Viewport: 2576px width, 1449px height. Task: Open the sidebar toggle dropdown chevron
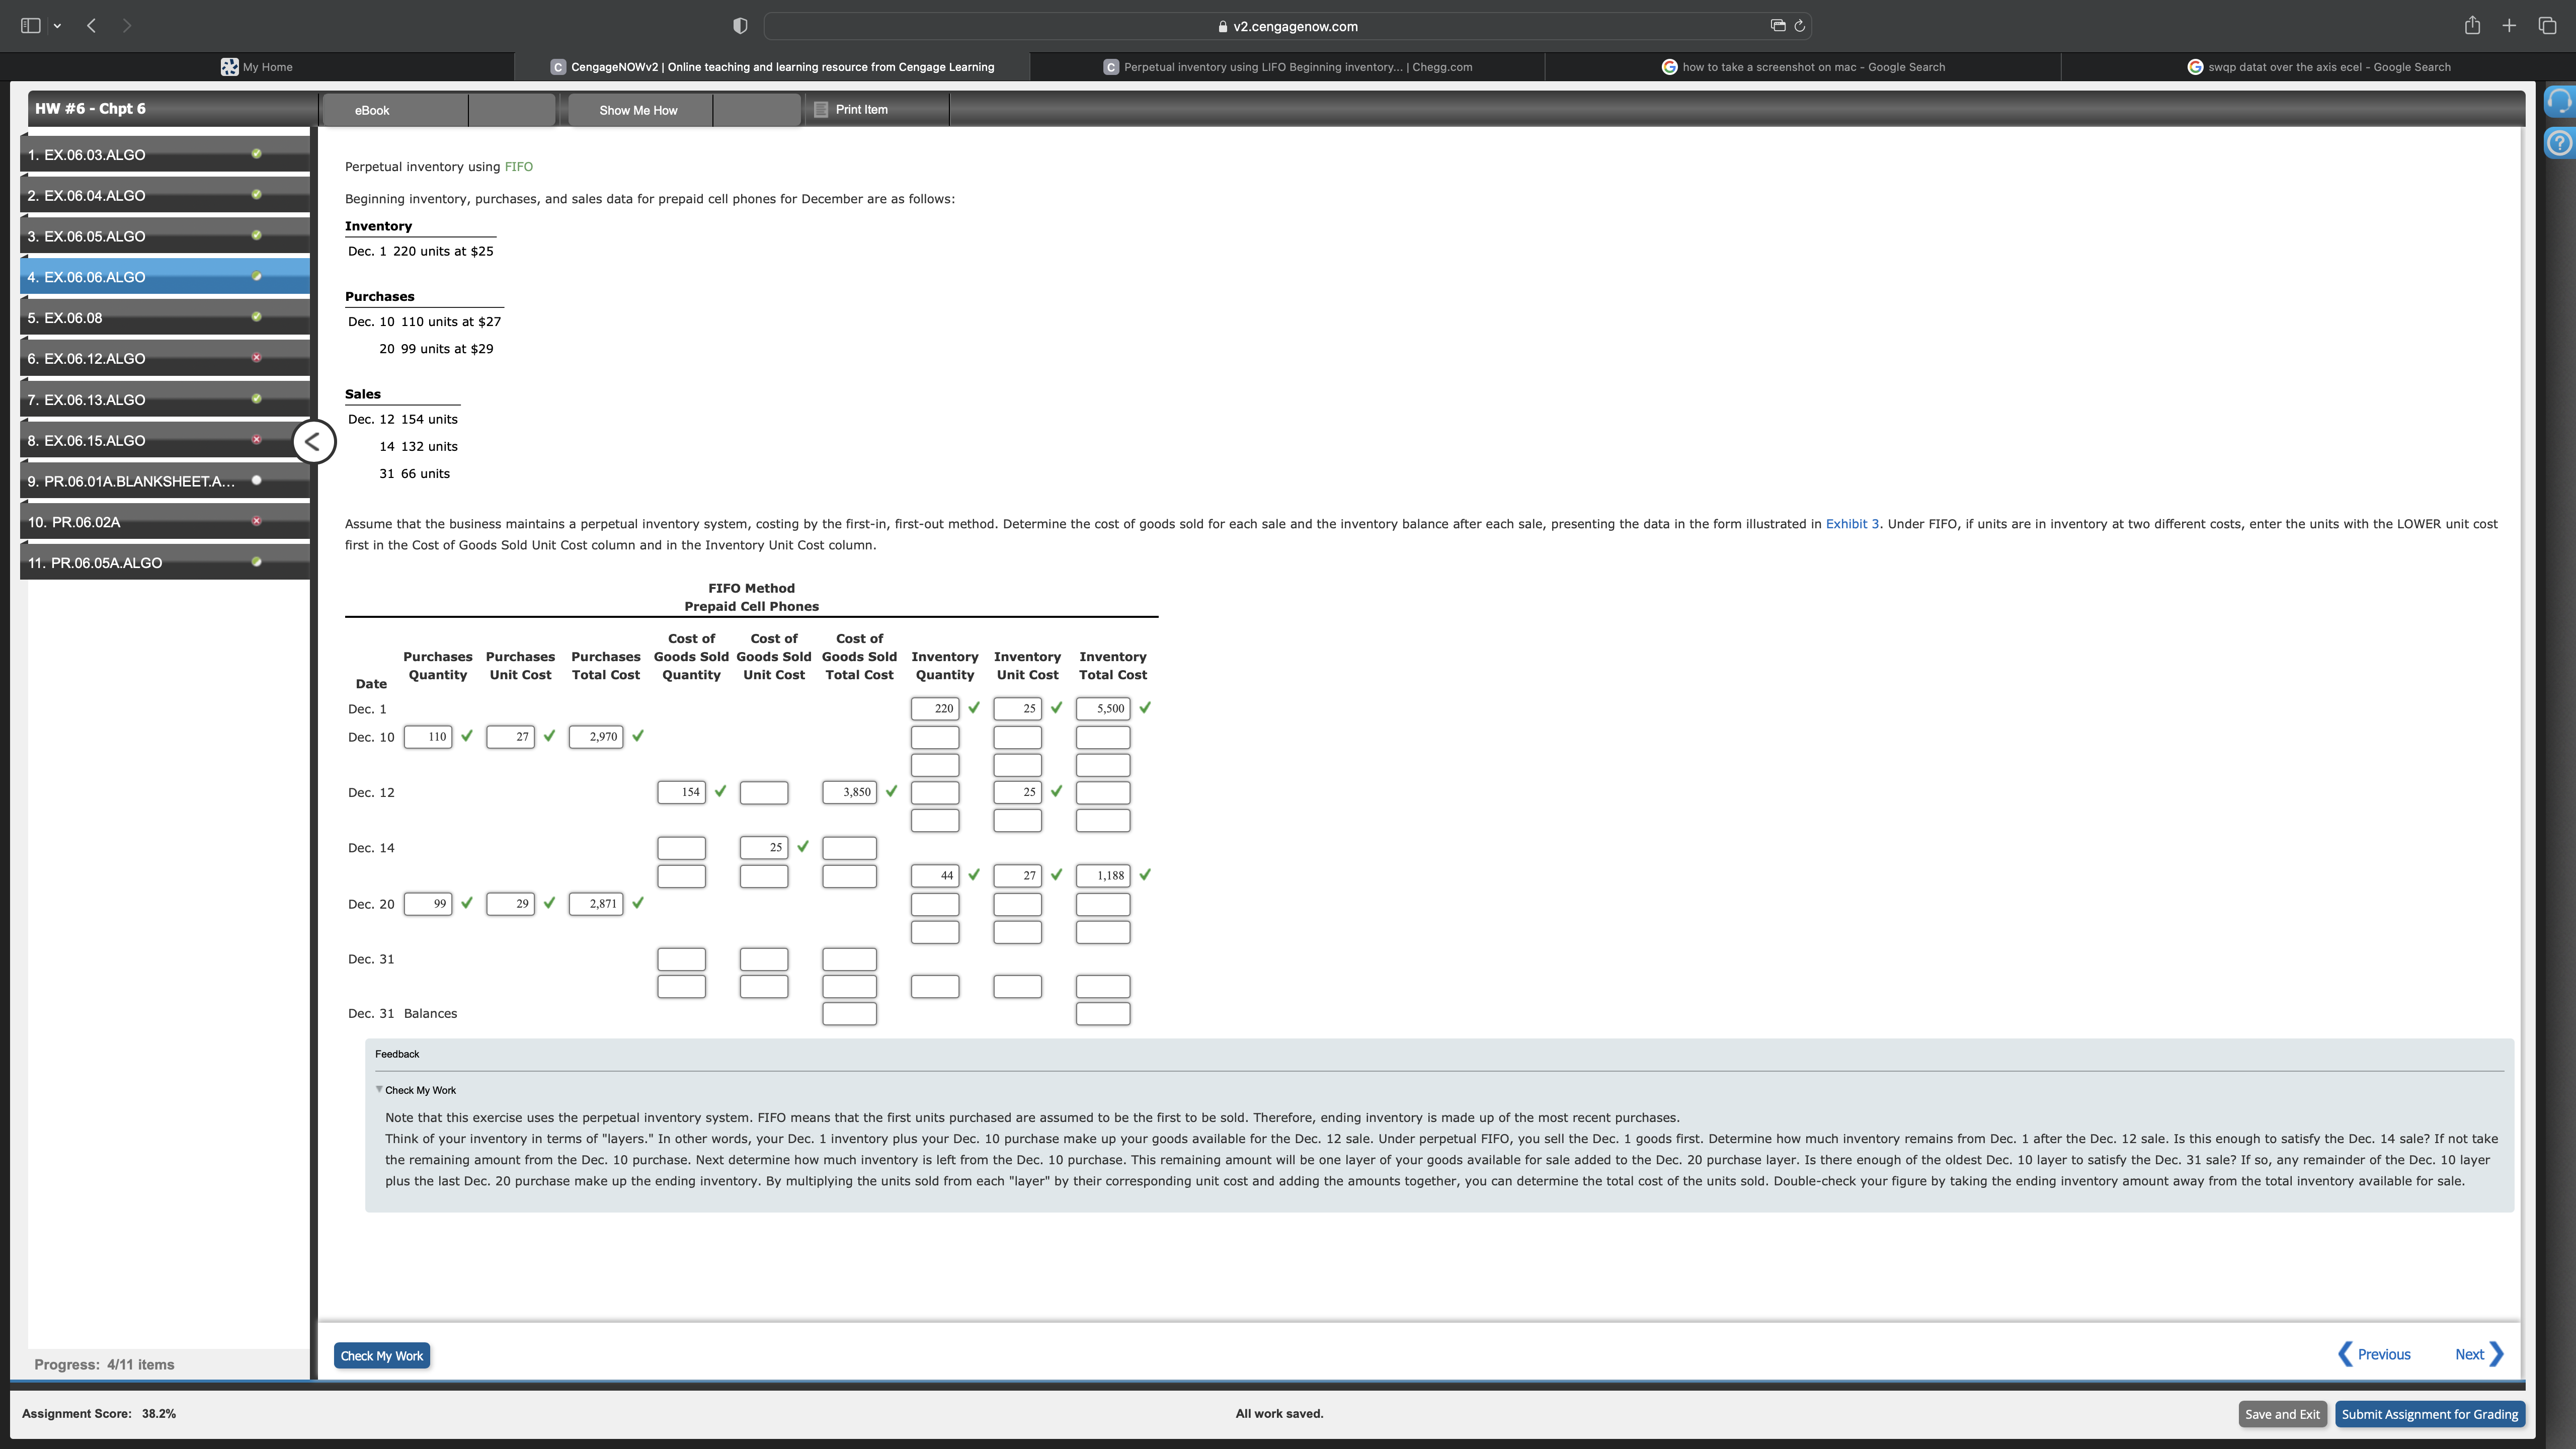click(57, 26)
